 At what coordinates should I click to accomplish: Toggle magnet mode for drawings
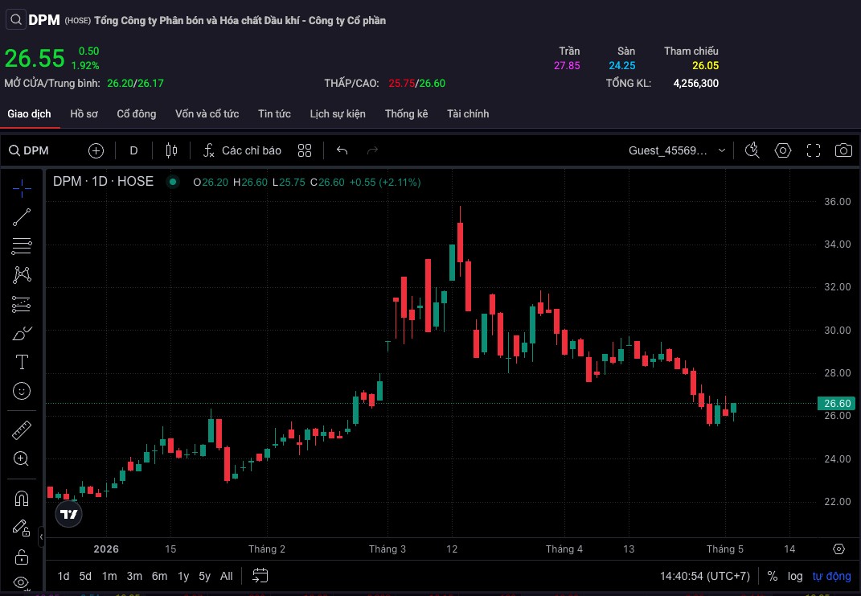tap(22, 499)
